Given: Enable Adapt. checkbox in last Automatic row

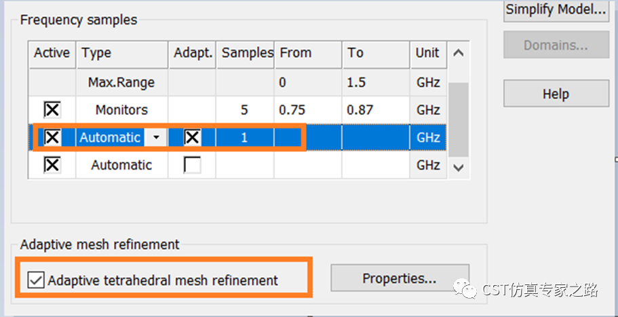Looking at the screenshot, I should 193,165.
